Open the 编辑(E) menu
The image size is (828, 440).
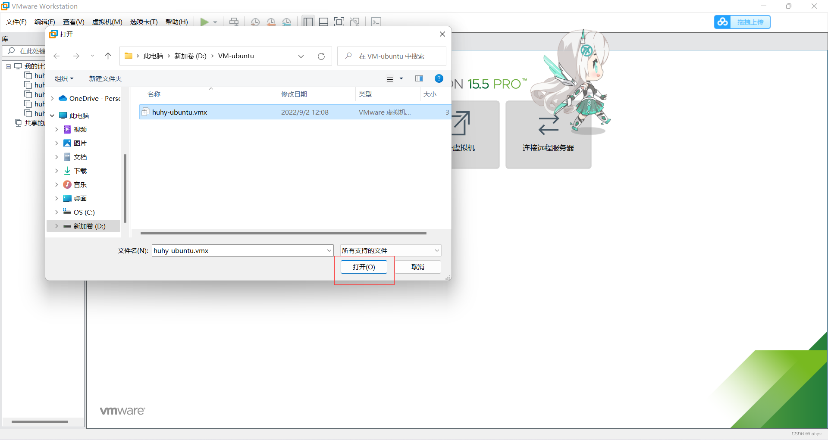[x=45, y=22]
